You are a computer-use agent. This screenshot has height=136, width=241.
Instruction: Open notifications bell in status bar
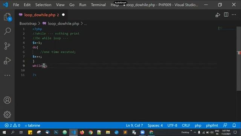click(234, 125)
